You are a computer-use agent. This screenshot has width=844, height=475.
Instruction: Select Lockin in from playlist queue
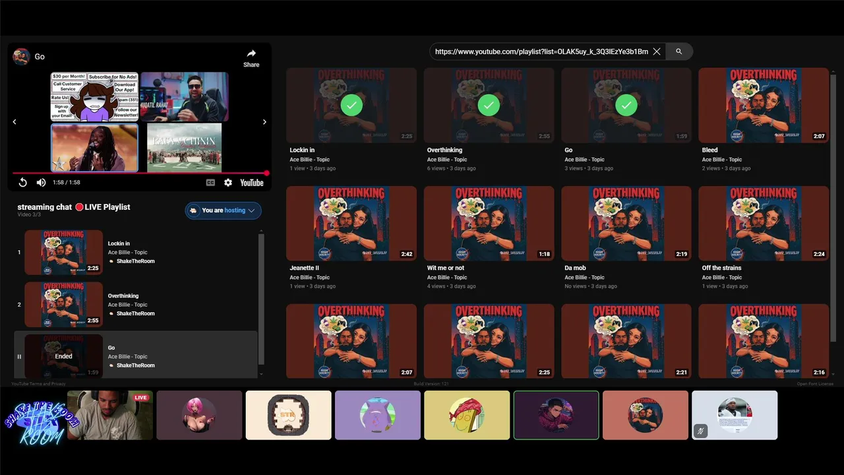point(63,252)
